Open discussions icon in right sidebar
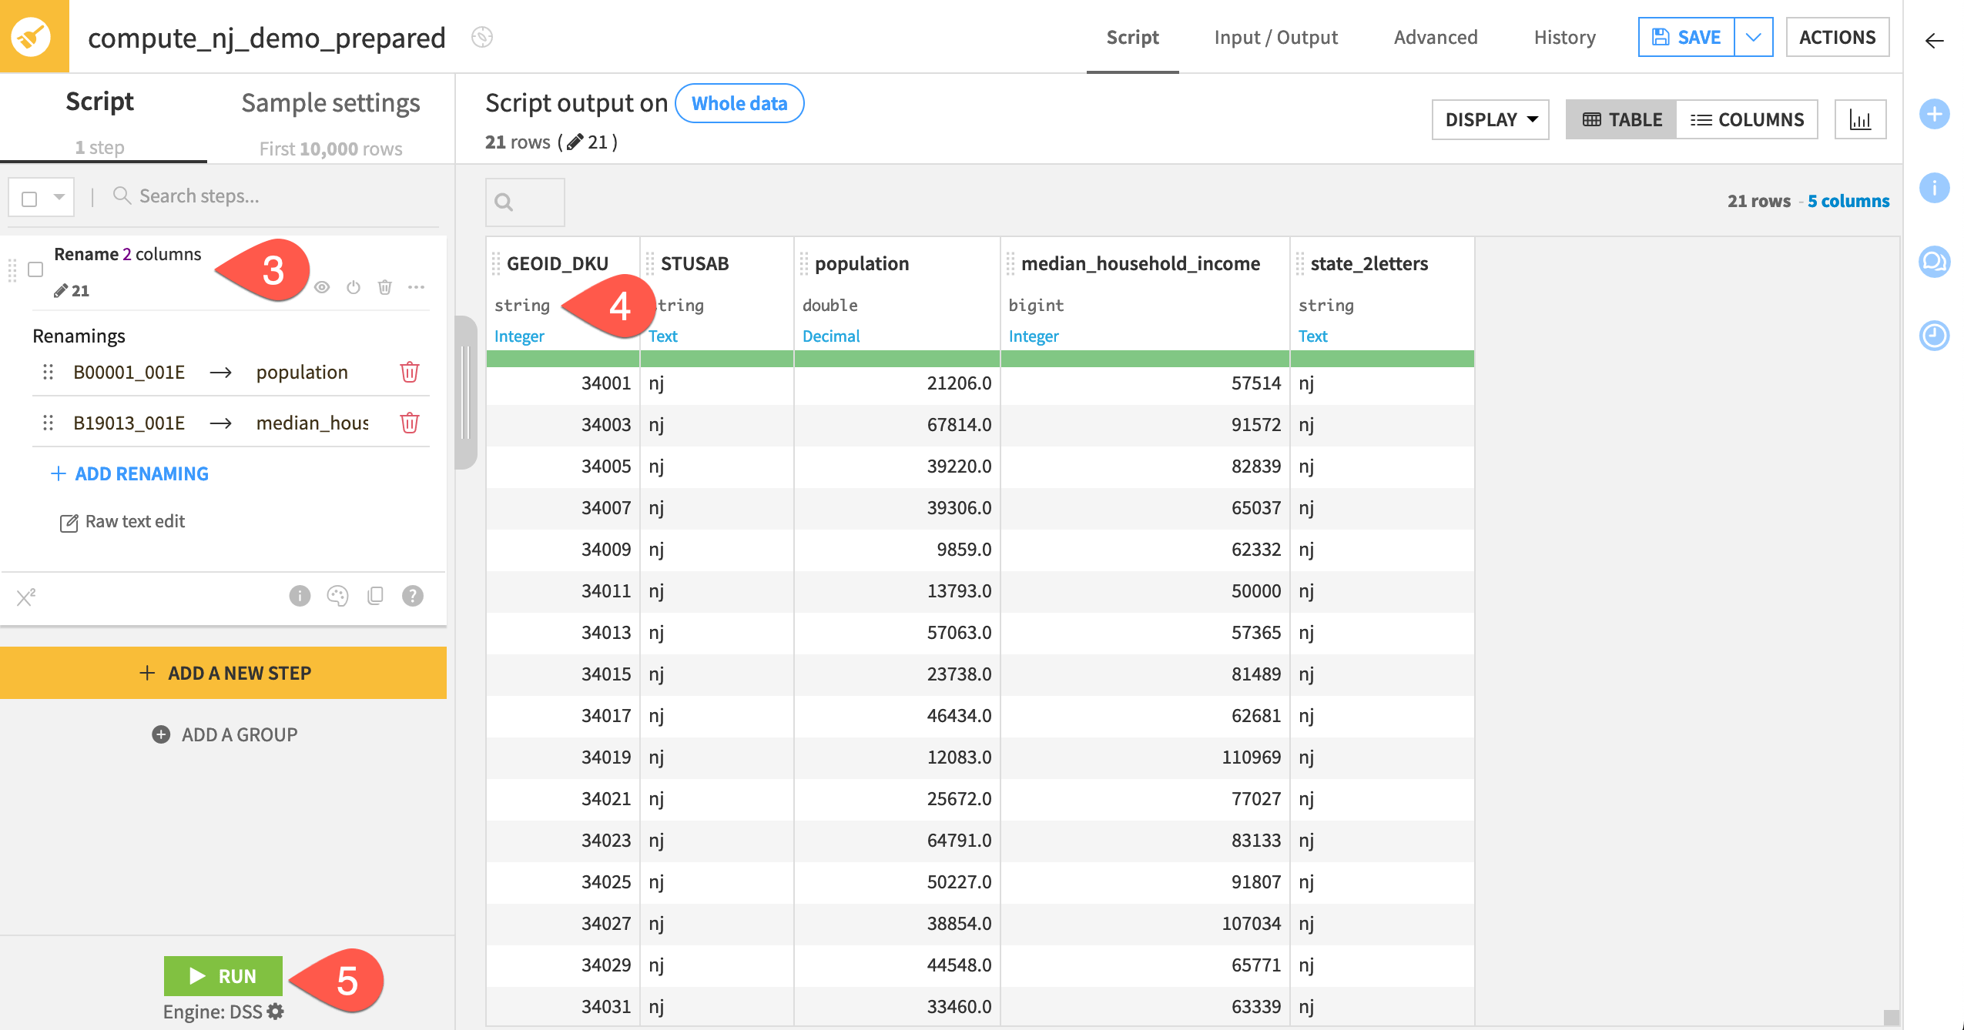 click(x=1934, y=262)
